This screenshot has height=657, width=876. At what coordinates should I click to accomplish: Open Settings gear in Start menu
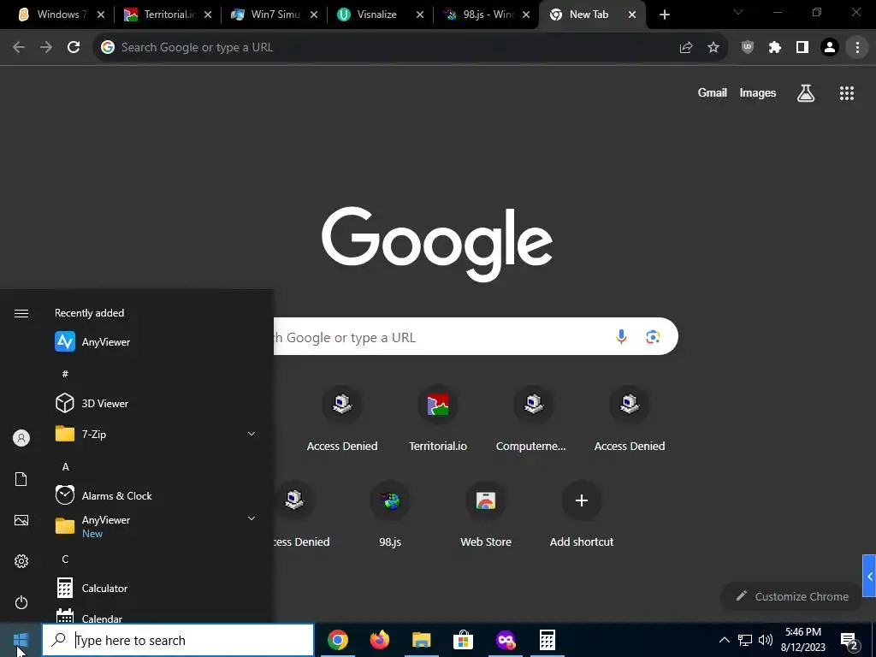21,561
